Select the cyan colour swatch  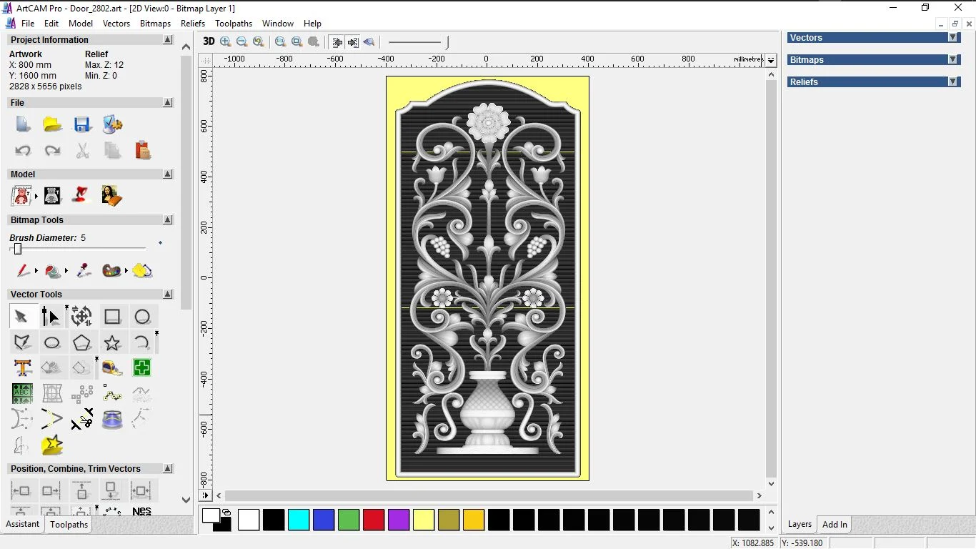tap(299, 520)
